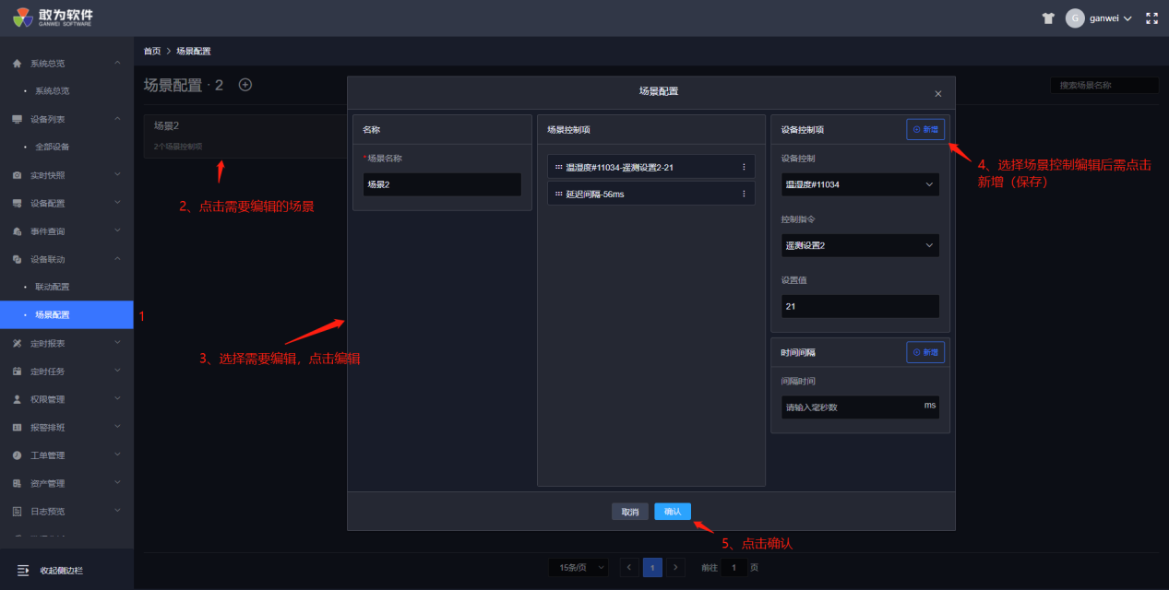The height and width of the screenshot is (590, 1169).
Task: Select 系统总览 submenu item
Action: [x=66, y=91]
